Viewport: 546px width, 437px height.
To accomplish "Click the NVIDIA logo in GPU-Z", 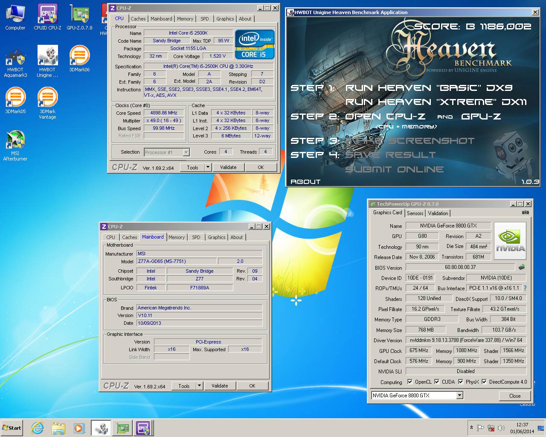I will tap(510, 241).
